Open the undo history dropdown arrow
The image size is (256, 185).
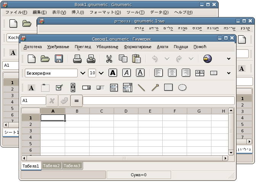pos(167,59)
